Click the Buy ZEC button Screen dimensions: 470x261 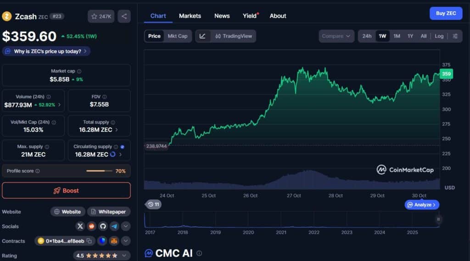coord(446,13)
